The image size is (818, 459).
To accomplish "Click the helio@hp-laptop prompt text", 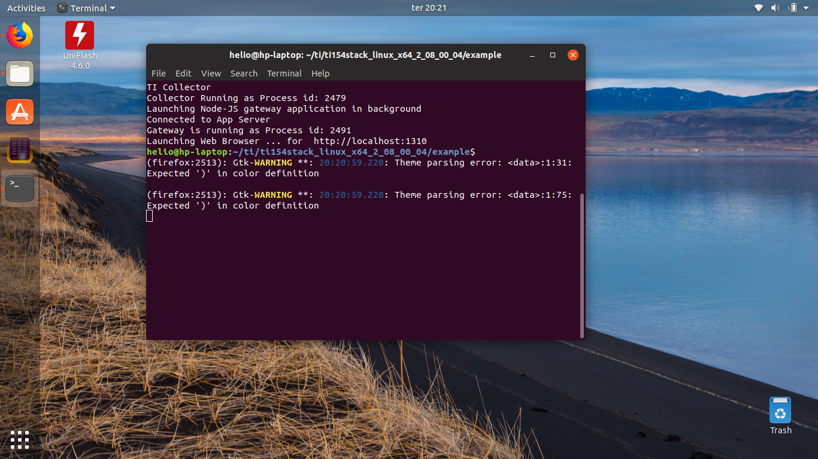I will pos(187,152).
